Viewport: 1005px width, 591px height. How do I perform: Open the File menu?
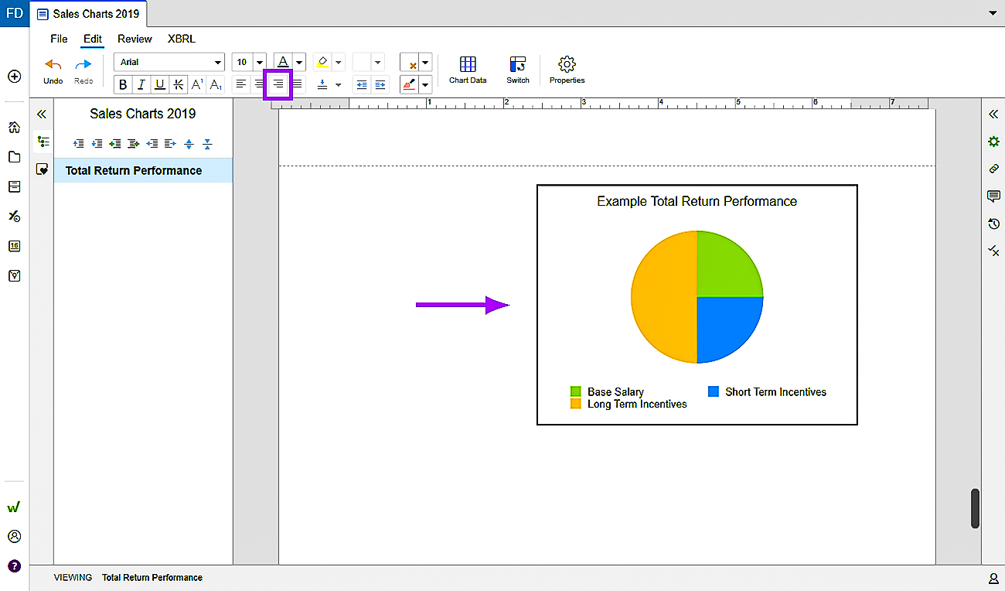click(x=59, y=39)
